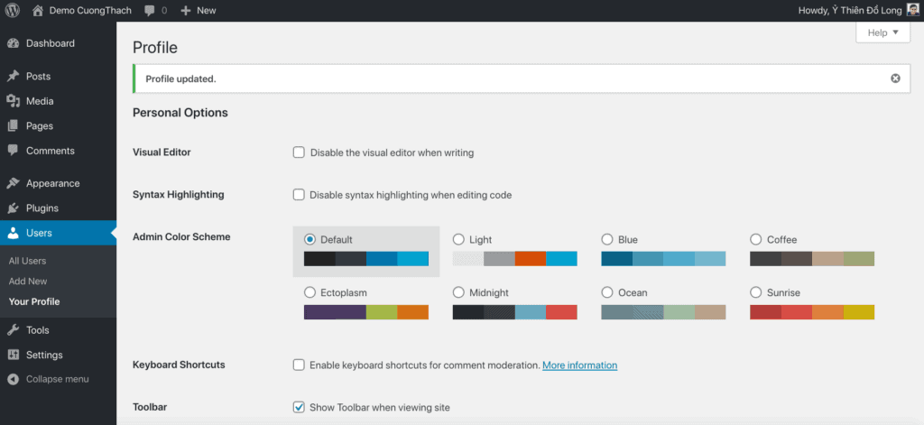Dismiss the Profile updated notice
The width and height of the screenshot is (924, 425).
895,79
